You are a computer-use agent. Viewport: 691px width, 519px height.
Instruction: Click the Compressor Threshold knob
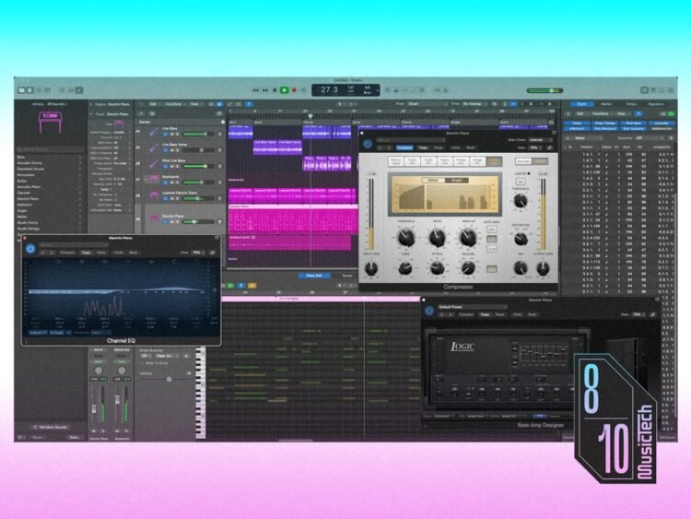click(x=405, y=237)
